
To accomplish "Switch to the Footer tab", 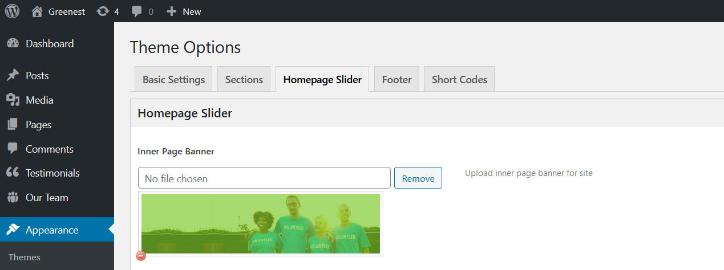I will tap(397, 79).
